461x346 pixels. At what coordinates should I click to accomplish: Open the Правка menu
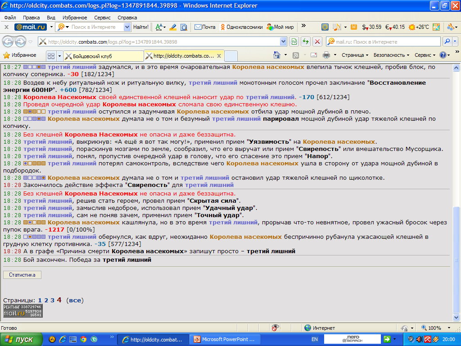31,18
